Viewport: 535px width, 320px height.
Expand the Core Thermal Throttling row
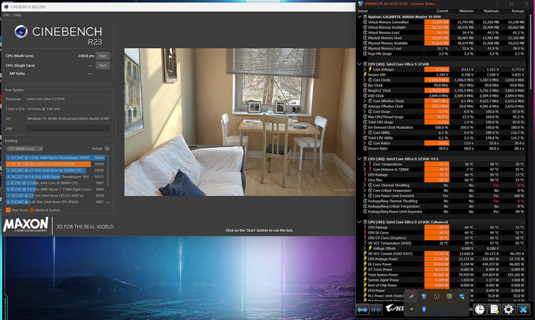coord(364,185)
